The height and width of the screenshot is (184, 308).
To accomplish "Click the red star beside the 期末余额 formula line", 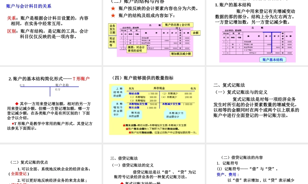I will click(124, 125).
